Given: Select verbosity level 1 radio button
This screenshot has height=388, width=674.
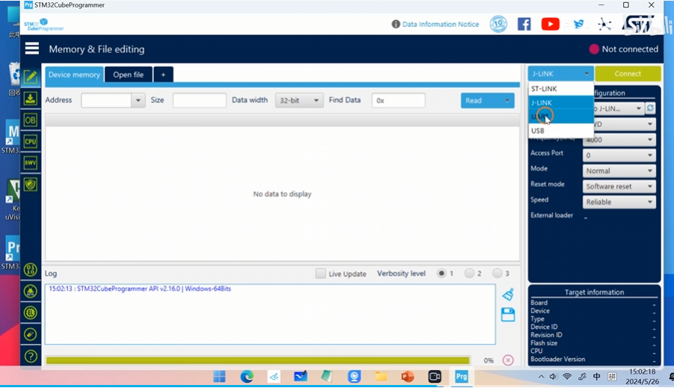Looking at the screenshot, I should (442, 273).
